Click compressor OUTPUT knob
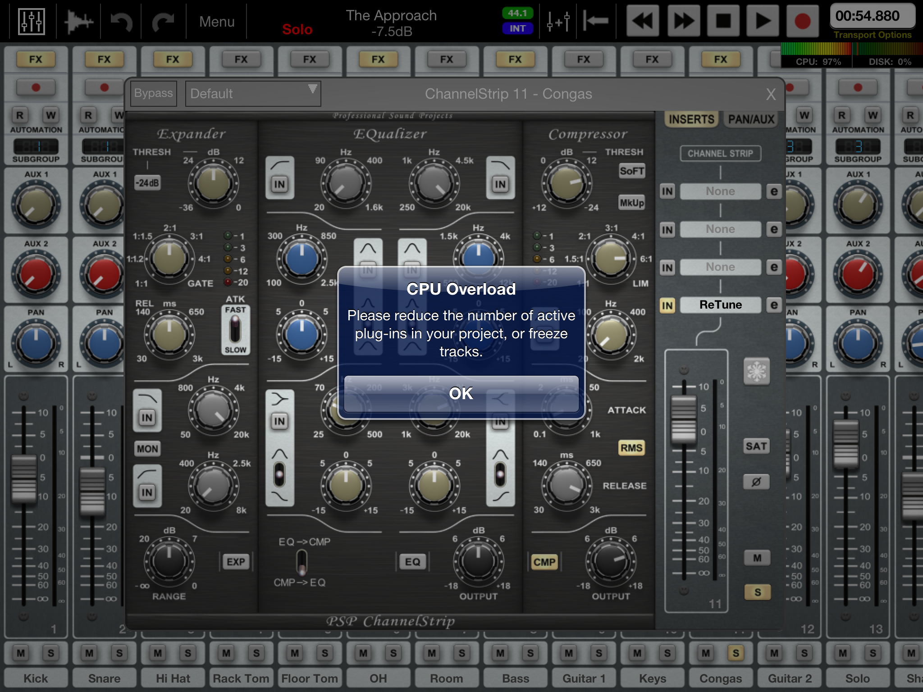The image size is (923, 692). coord(611,561)
